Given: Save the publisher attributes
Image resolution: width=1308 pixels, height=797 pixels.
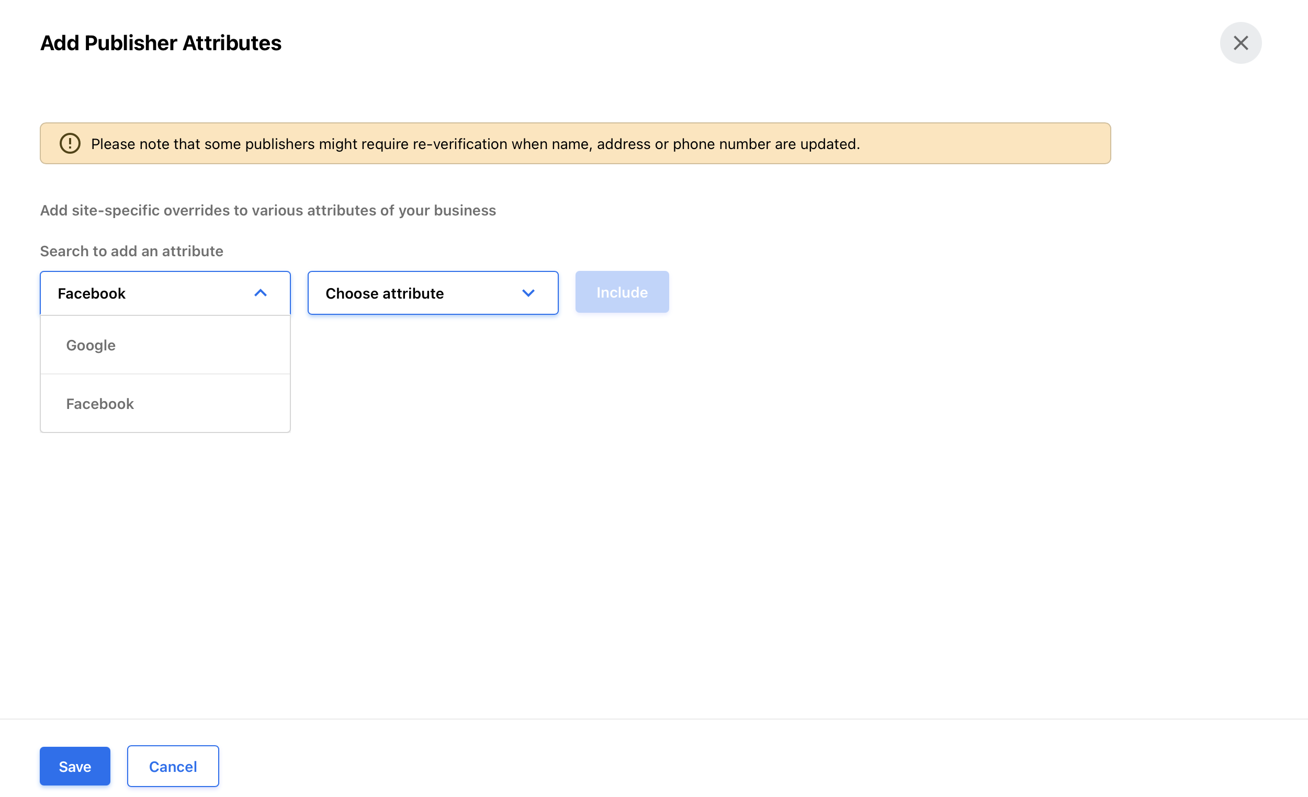Looking at the screenshot, I should 75,766.
